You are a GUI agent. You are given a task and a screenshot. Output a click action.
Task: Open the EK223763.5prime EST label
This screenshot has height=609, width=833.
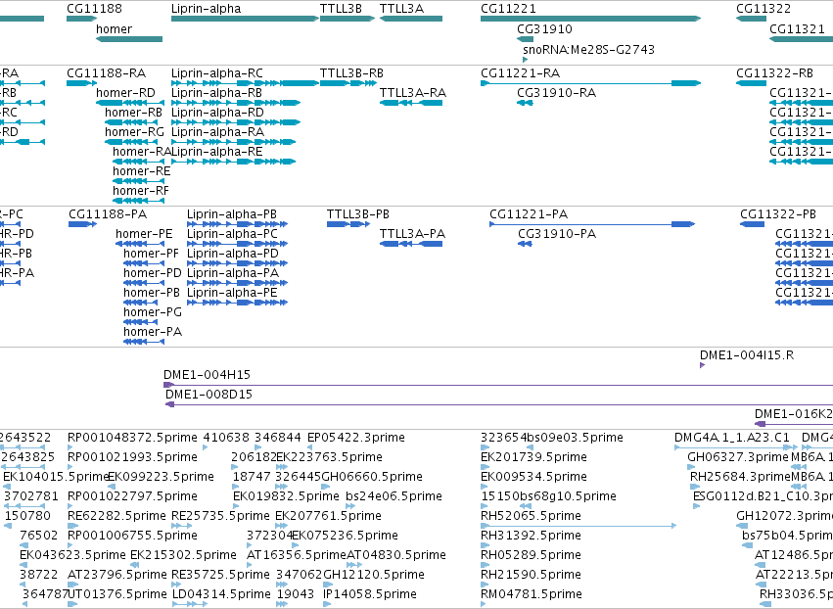point(329,457)
